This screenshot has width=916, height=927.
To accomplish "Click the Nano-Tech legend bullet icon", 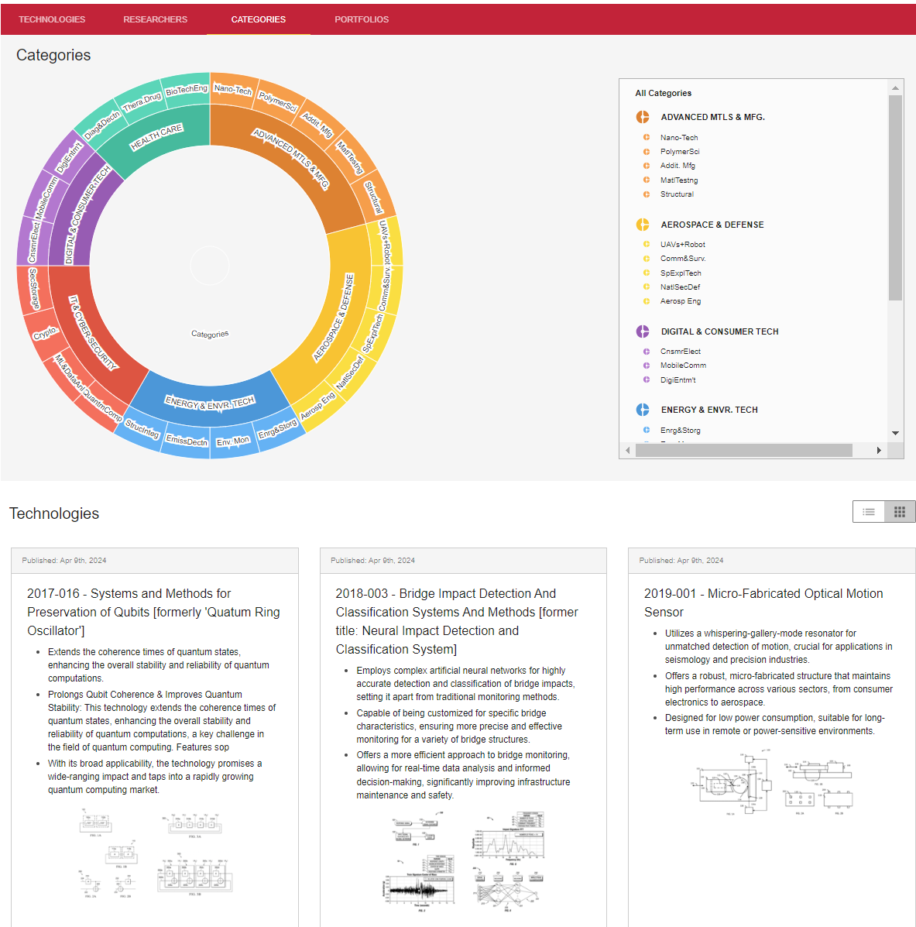I will (647, 137).
